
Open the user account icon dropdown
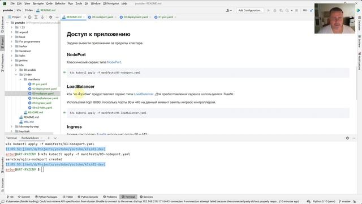click(229, 10)
